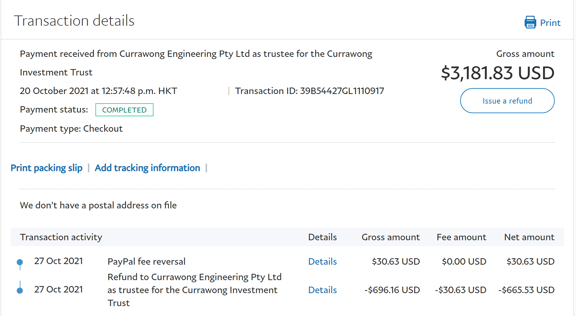
Task: Click the COMPLETED payment status badge
Action: [x=124, y=110]
